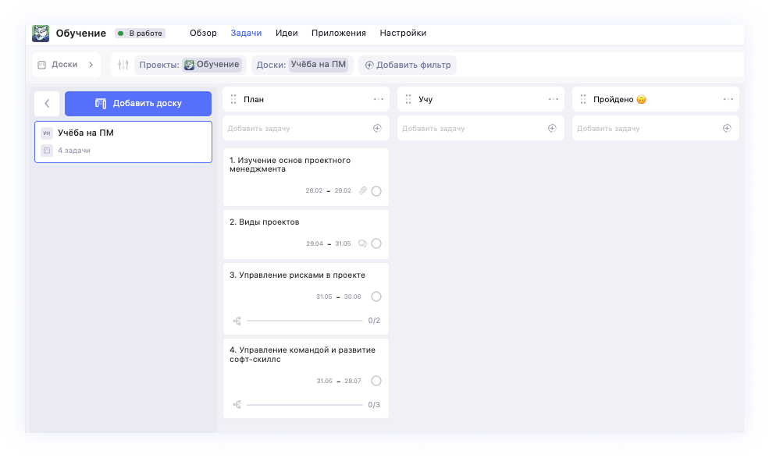Screen dimensions: 769x458
Task: Switch to the 'Обзор' tab
Action: point(203,34)
